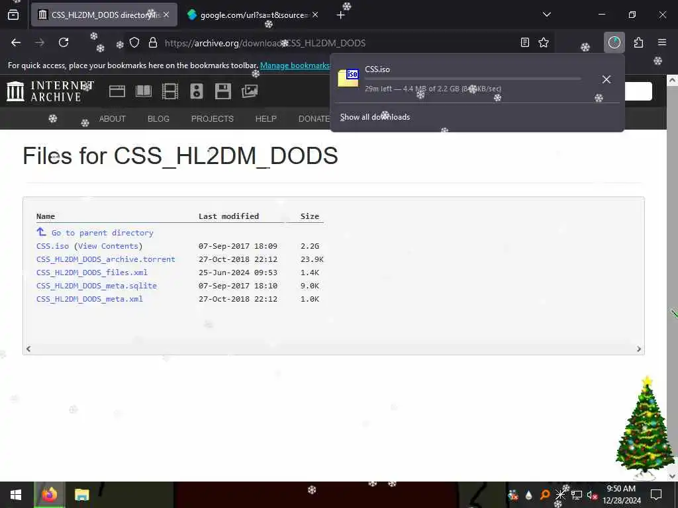Open CSS_HL2DM_DODS_meta.xml link
The image size is (678, 508).
click(89, 299)
